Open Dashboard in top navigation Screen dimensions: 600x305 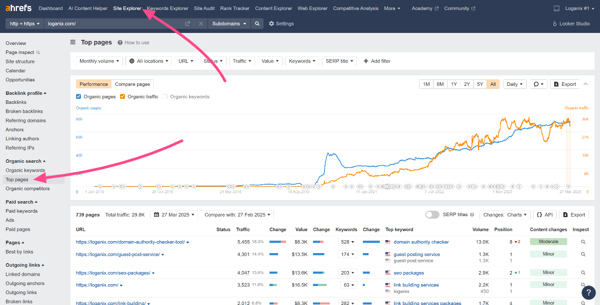pyautogui.click(x=50, y=8)
